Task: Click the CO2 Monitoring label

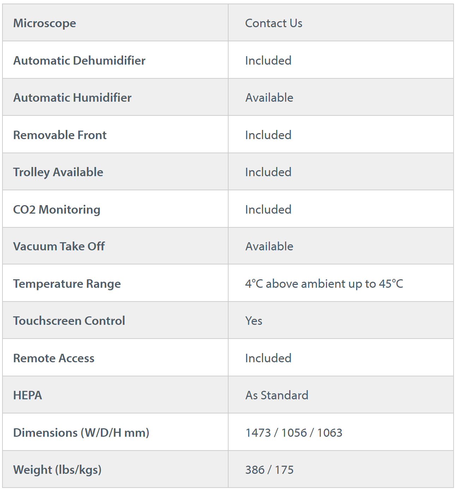Action: click(56, 210)
